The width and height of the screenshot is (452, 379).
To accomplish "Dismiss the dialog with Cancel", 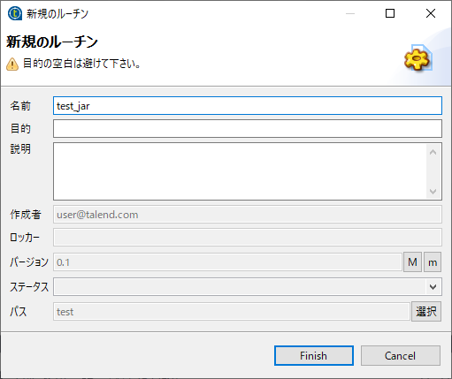I will tap(401, 356).
